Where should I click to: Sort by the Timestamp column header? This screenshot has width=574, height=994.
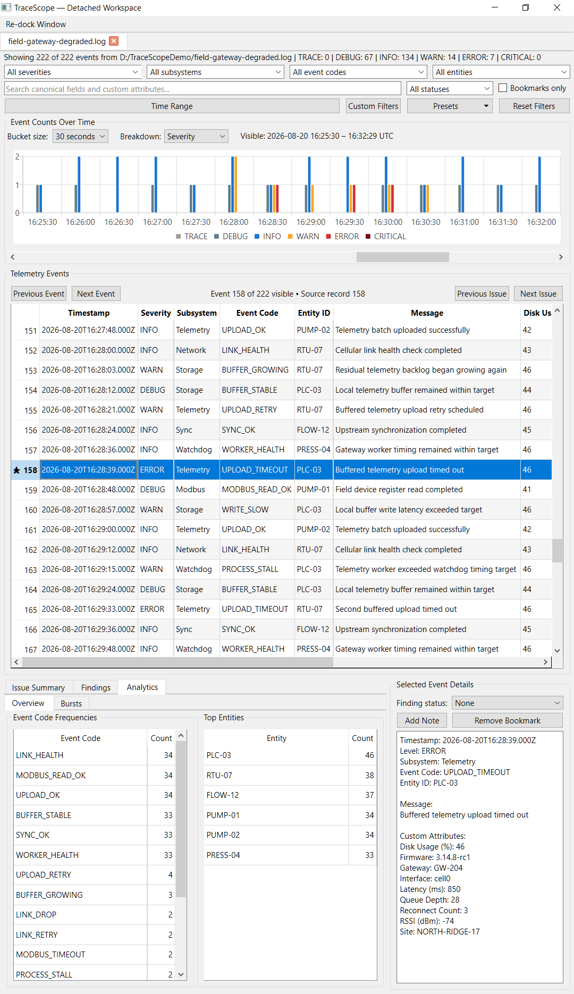[x=89, y=313]
